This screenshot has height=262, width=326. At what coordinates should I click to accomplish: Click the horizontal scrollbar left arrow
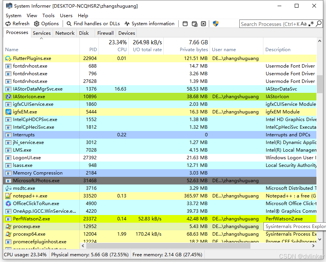tap(83, 246)
